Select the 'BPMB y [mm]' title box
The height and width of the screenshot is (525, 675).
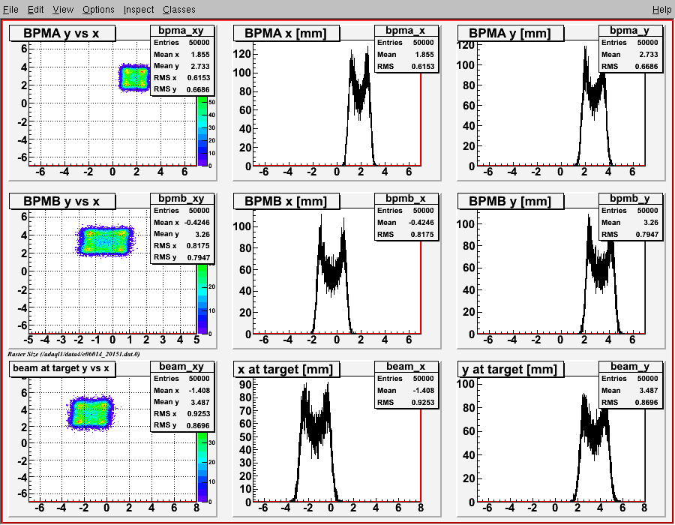510,201
